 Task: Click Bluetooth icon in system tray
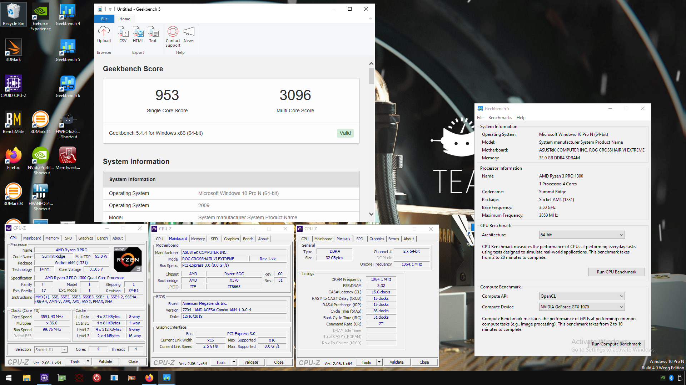click(x=671, y=378)
